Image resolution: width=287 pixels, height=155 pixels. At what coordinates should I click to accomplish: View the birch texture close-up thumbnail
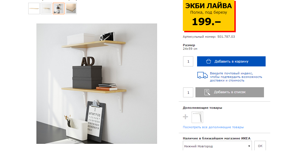pos(71,8)
